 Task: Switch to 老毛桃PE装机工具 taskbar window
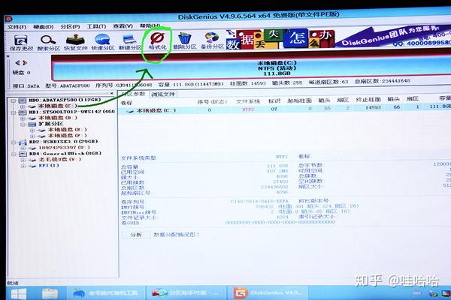(106, 293)
